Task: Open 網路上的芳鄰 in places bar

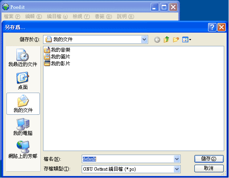Action: 23,150
